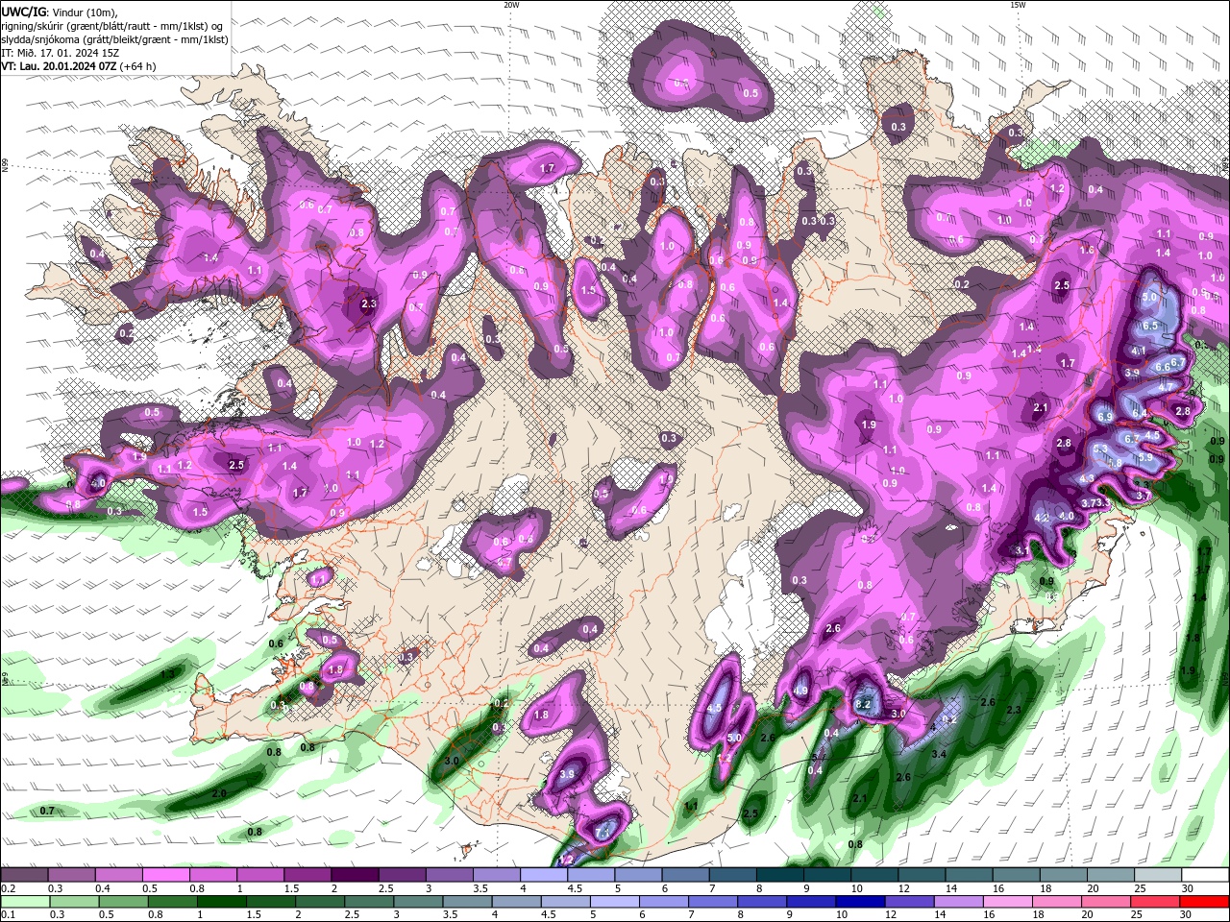This screenshot has width=1230, height=922.
Task: Click the '15W' longitude label
Action: pos(1018,5)
